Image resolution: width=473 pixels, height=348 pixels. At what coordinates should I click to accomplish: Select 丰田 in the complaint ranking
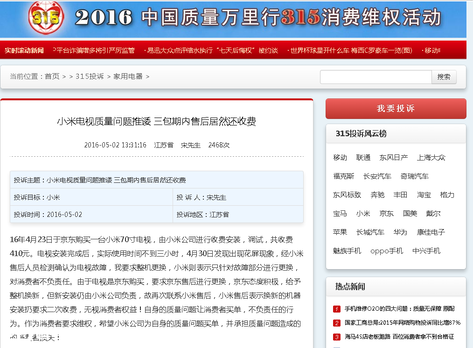(x=400, y=195)
